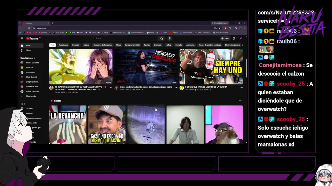Select the Música filter chip

[x=86, y=45]
